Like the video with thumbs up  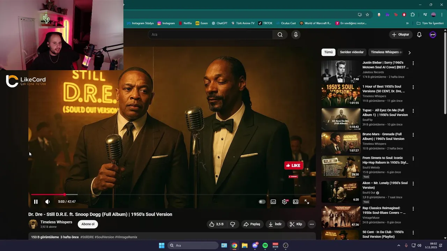click(x=217, y=224)
